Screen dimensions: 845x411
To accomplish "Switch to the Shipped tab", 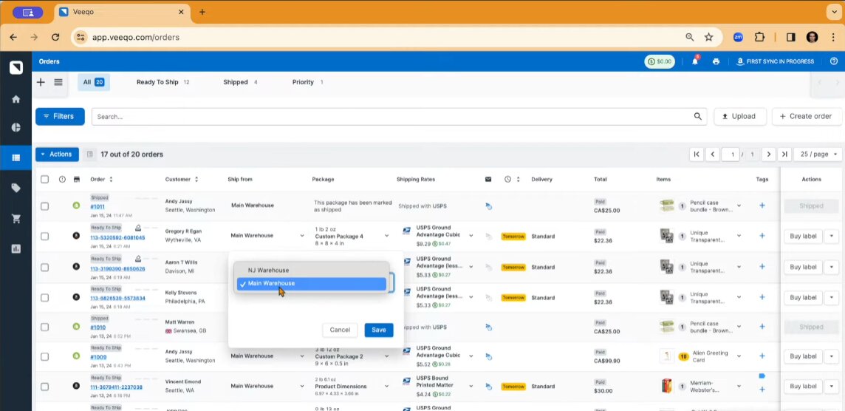I will tap(236, 82).
